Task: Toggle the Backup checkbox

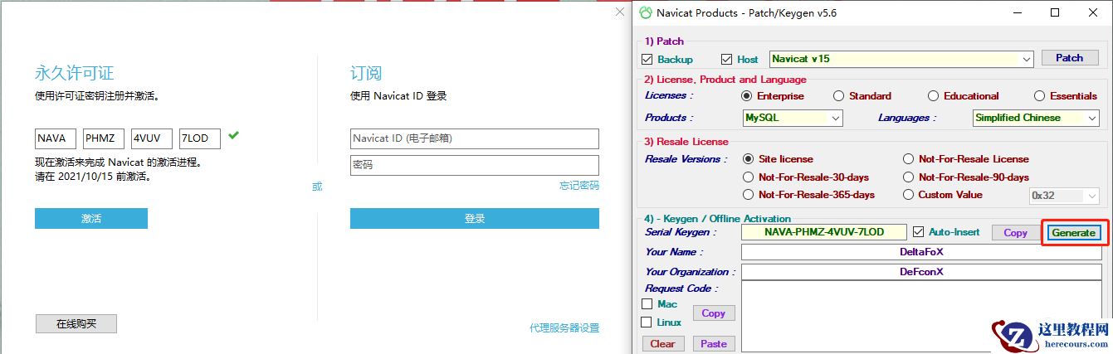Action: click(x=647, y=60)
